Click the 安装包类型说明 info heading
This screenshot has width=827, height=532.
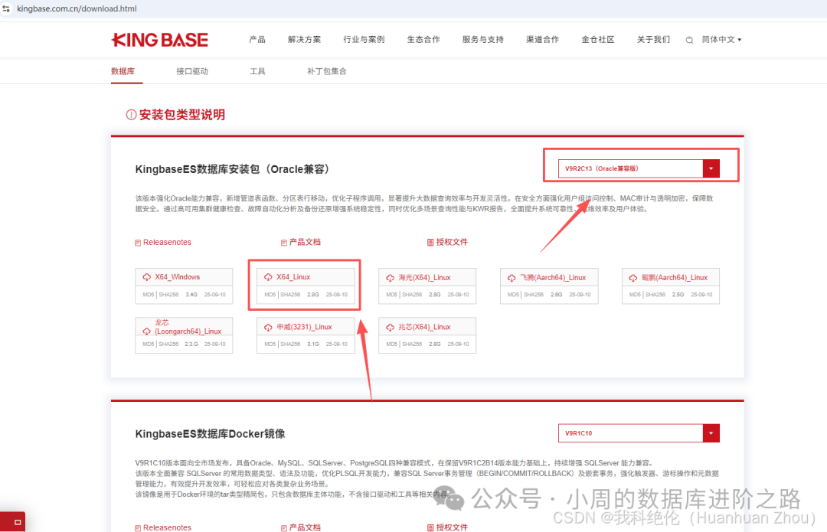(x=181, y=115)
